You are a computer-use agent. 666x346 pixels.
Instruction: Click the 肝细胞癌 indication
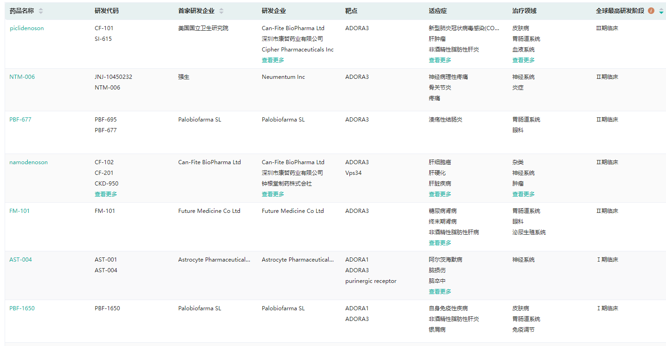point(440,162)
